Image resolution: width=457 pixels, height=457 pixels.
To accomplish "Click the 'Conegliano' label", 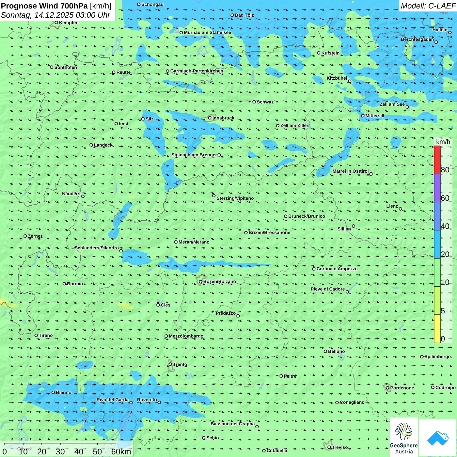I will [x=352, y=402].
